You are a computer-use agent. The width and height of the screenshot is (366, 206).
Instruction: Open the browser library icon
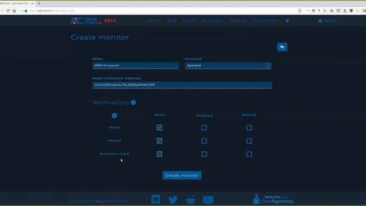click(332, 11)
